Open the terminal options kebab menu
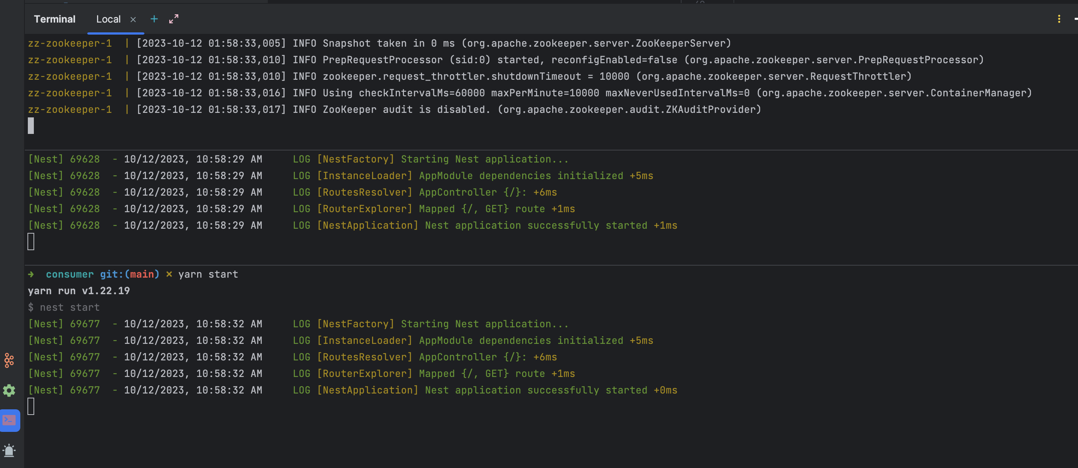Image resolution: width=1078 pixels, height=468 pixels. 1059,19
